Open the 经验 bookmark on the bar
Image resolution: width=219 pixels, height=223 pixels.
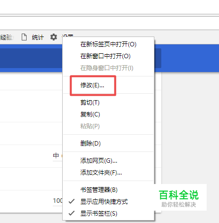coord(6,37)
